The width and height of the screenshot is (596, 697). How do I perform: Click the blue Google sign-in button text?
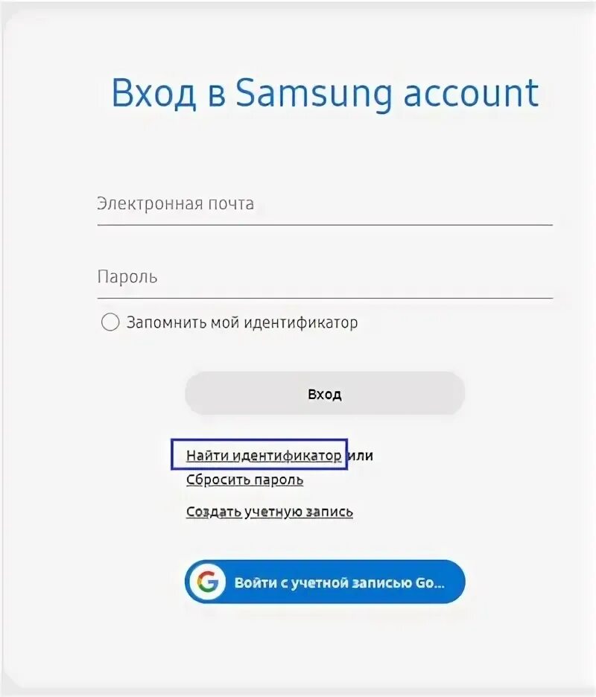pos(340,583)
